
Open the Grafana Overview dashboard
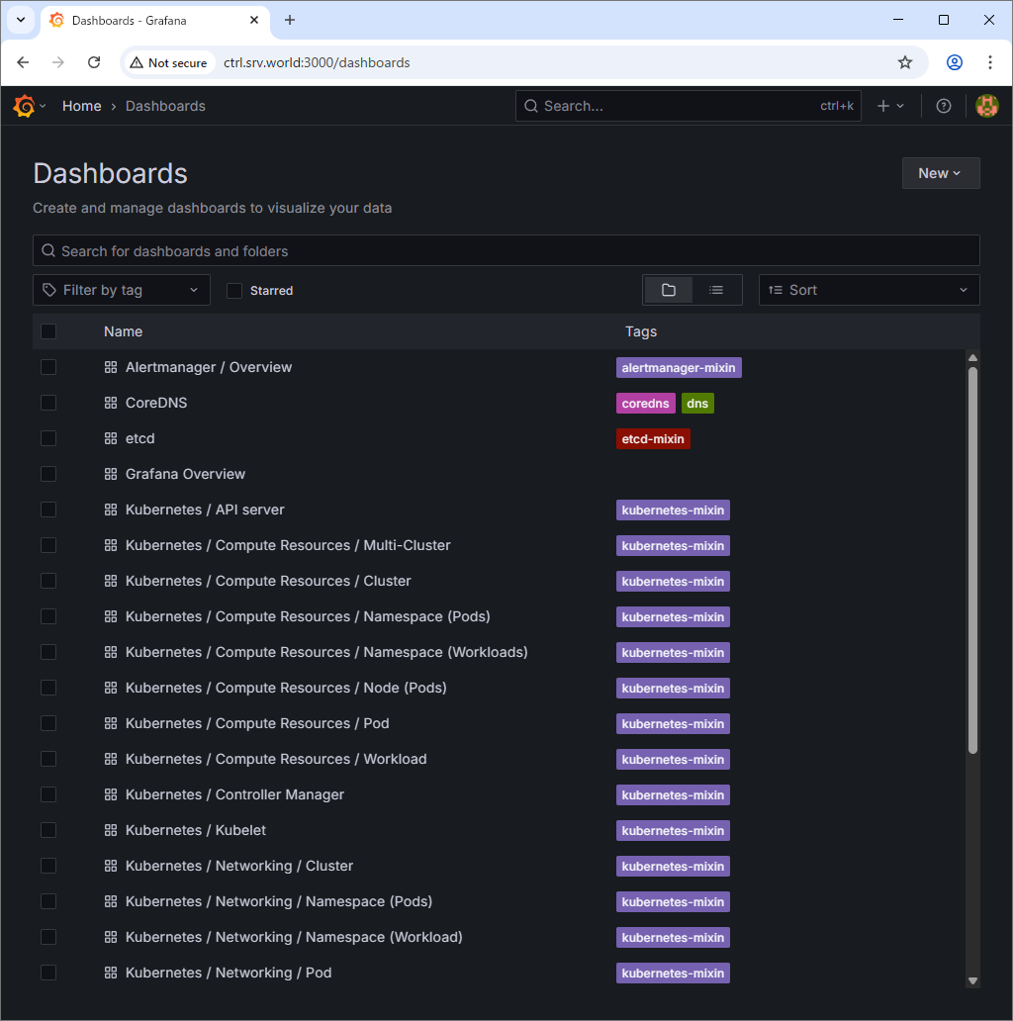click(x=185, y=474)
